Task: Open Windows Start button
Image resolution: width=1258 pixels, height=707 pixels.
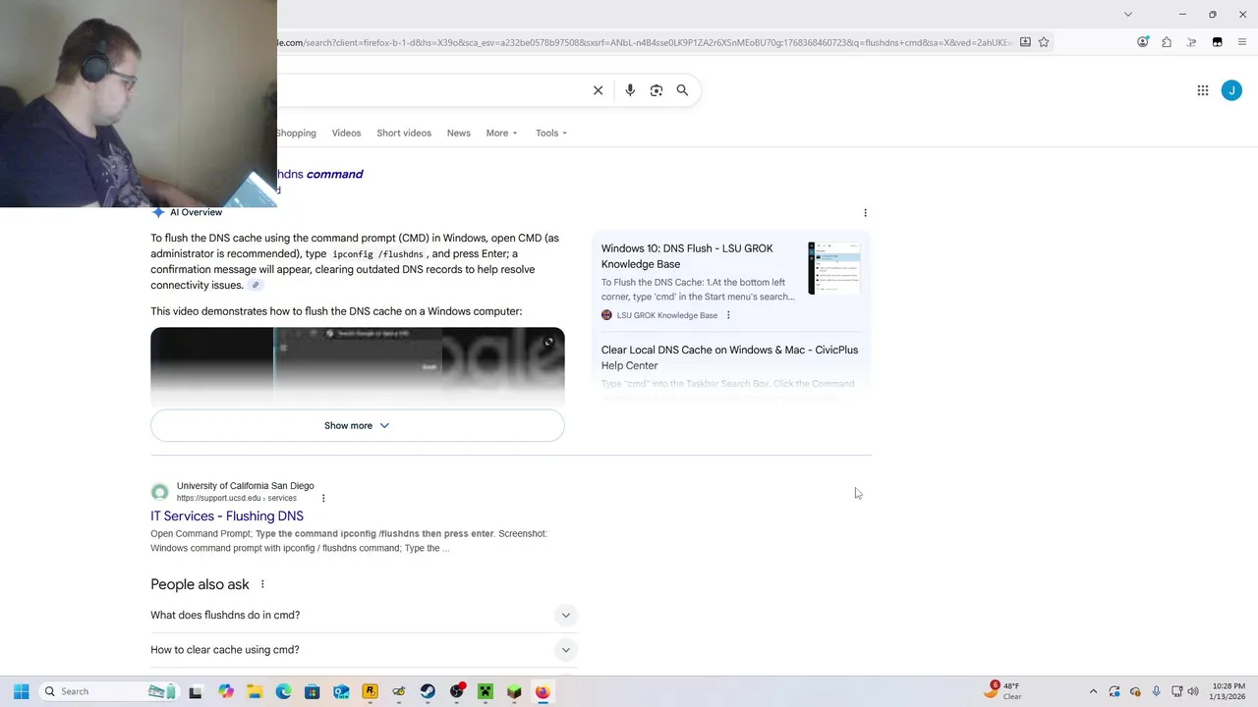Action: 22,691
